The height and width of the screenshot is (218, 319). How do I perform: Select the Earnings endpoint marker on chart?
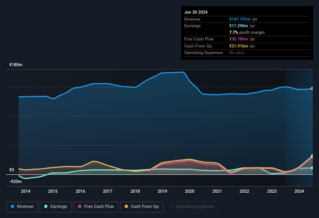(312, 168)
